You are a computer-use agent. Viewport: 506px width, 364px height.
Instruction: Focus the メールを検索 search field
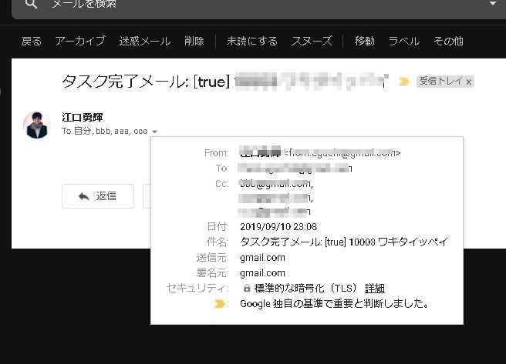click(231, 6)
